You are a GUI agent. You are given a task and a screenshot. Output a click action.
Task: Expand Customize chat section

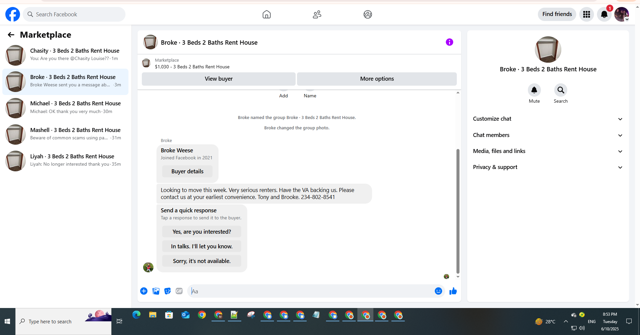click(x=548, y=119)
